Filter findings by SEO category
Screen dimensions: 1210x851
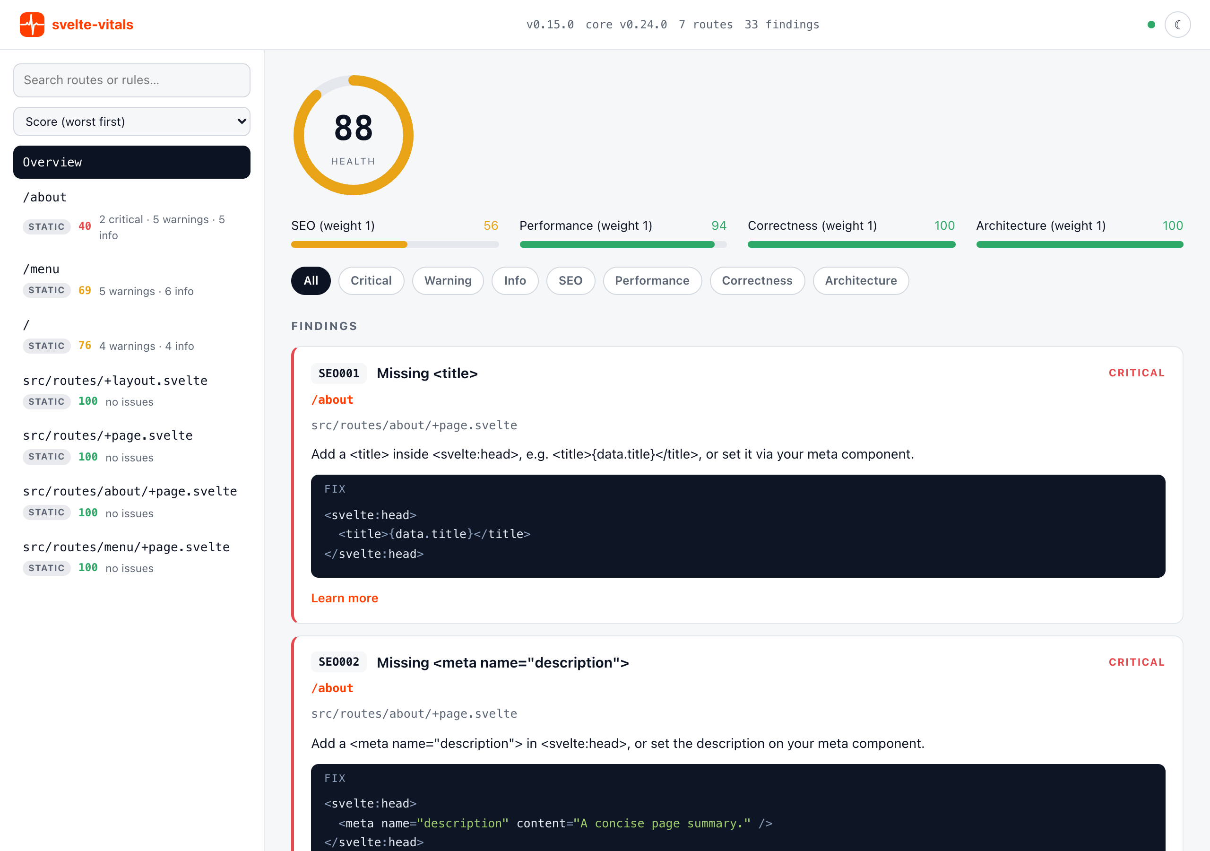point(571,281)
